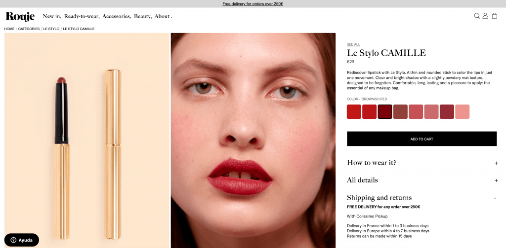Click Delivery in Europe within 4 to 7 business days
The width and height of the screenshot is (506, 248).
click(x=388, y=231)
